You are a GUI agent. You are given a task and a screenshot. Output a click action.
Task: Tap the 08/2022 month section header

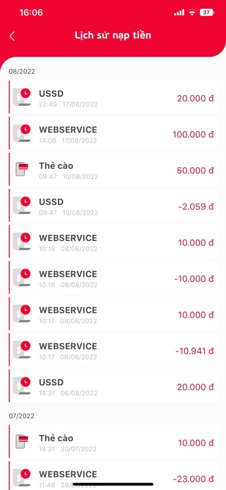(x=22, y=71)
